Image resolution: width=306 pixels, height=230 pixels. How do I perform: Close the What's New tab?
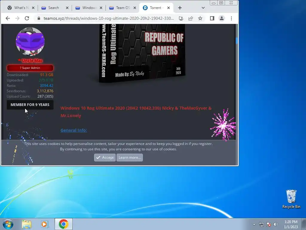click(x=33, y=8)
